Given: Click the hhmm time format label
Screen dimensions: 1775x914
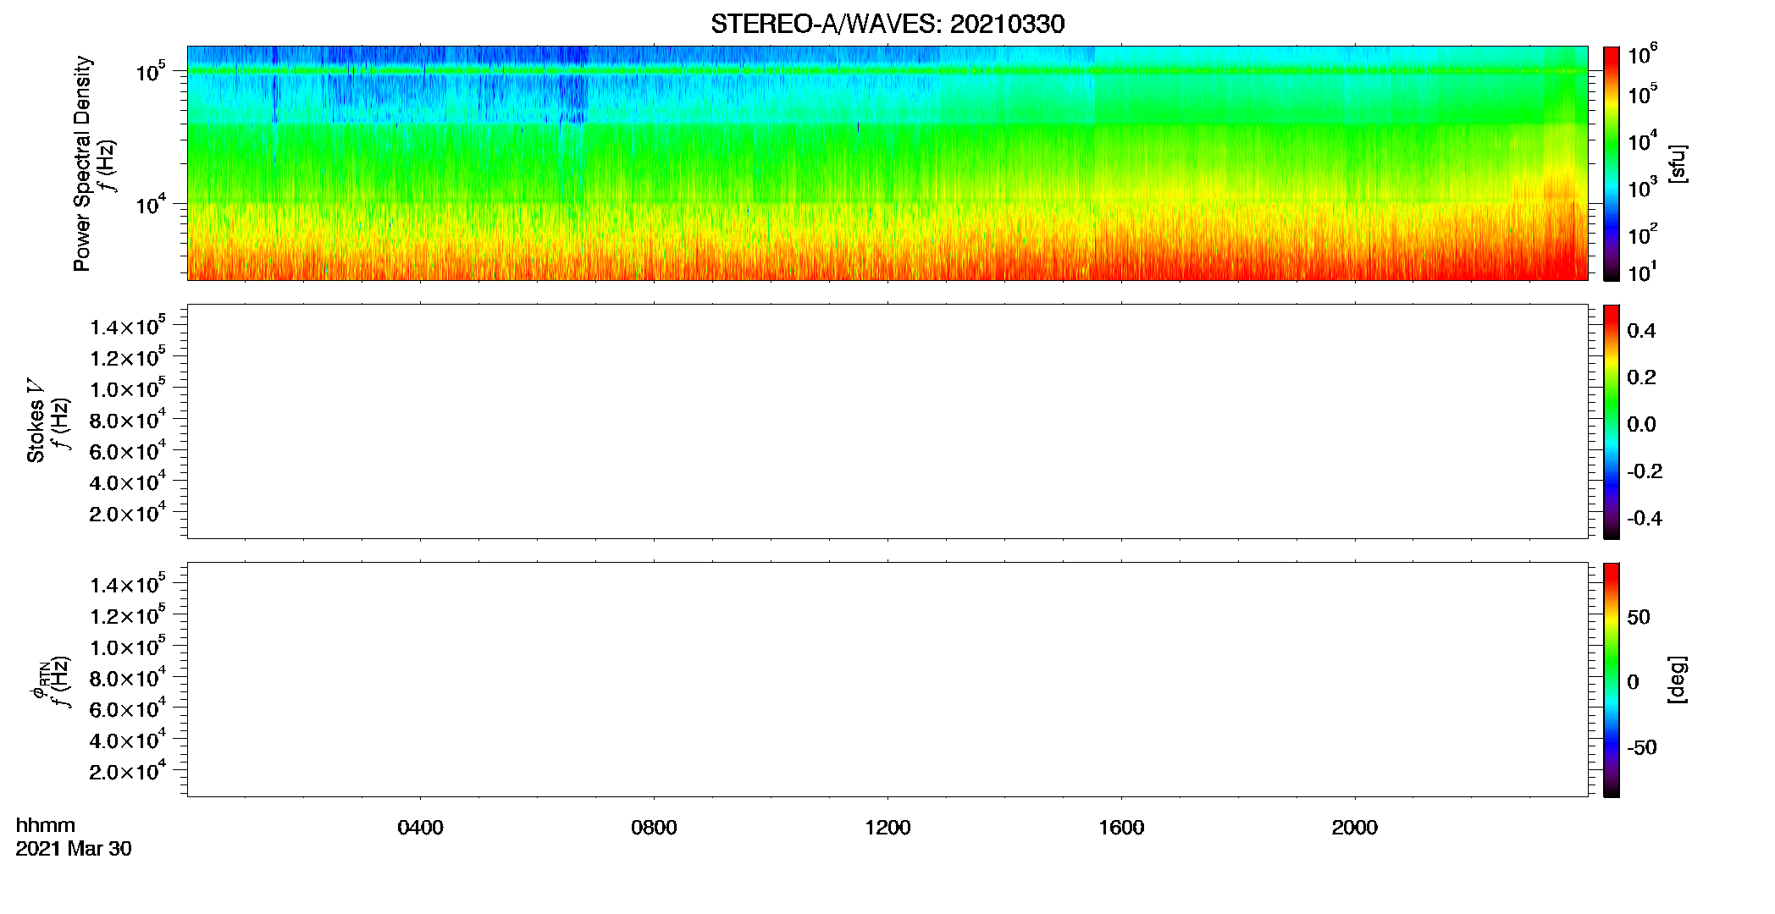Looking at the screenshot, I should [x=46, y=825].
